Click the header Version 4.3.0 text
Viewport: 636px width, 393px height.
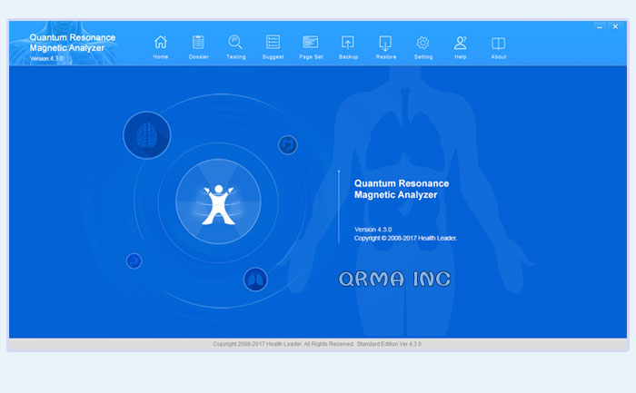(46, 59)
